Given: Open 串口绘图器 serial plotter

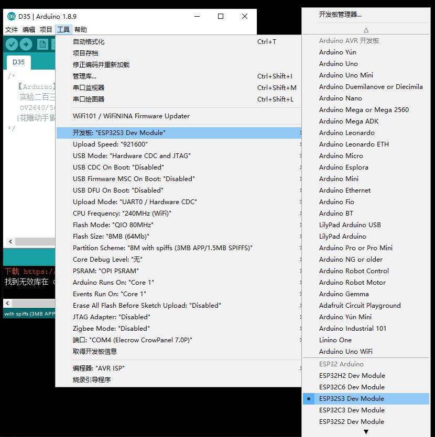Looking at the screenshot, I should [179, 99].
